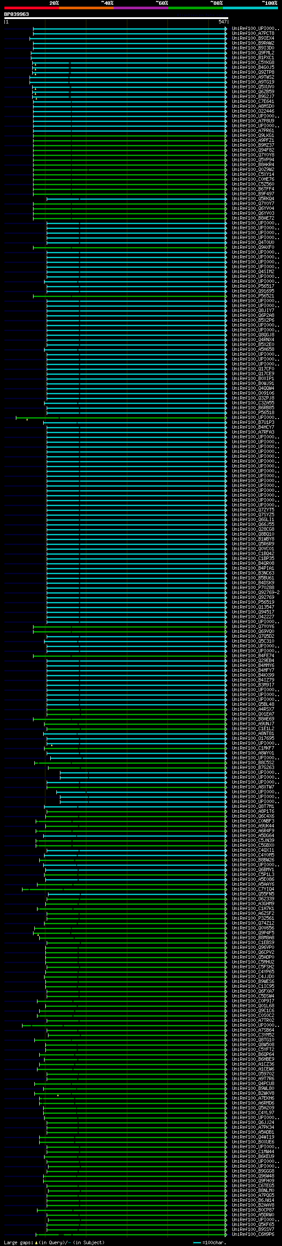Select hit label UniRef100_Q94517
Screen dimensions: 282x1246
253,612
